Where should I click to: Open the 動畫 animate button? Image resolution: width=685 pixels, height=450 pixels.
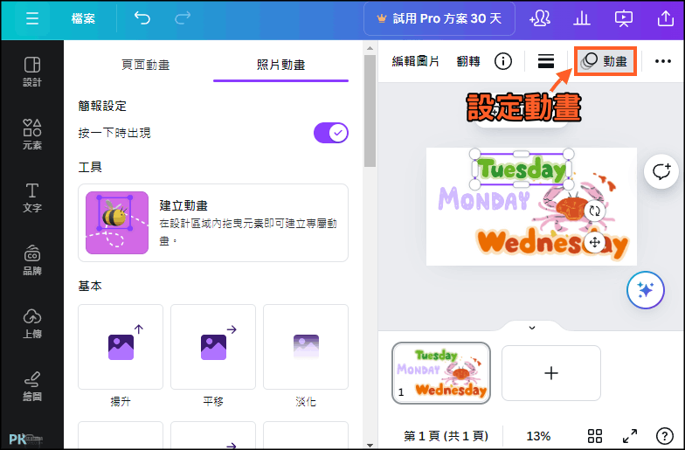605,61
